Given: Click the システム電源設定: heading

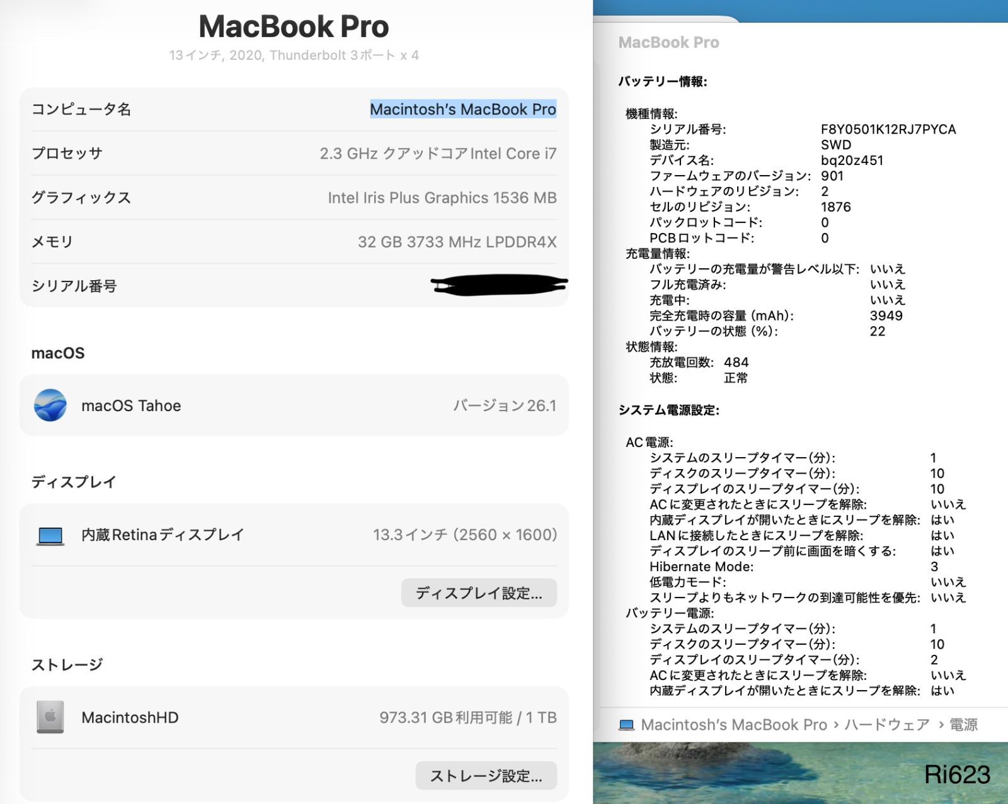Looking at the screenshot, I should (x=669, y=410).
